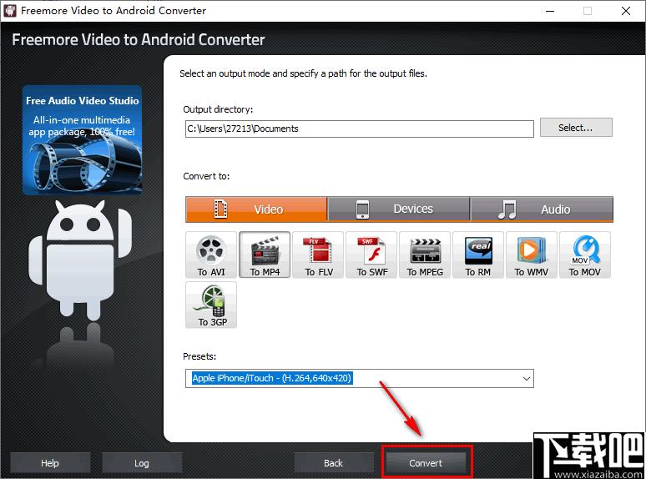
Task: Choose the To WMV format icon
Action: click(x=532, y=255)
